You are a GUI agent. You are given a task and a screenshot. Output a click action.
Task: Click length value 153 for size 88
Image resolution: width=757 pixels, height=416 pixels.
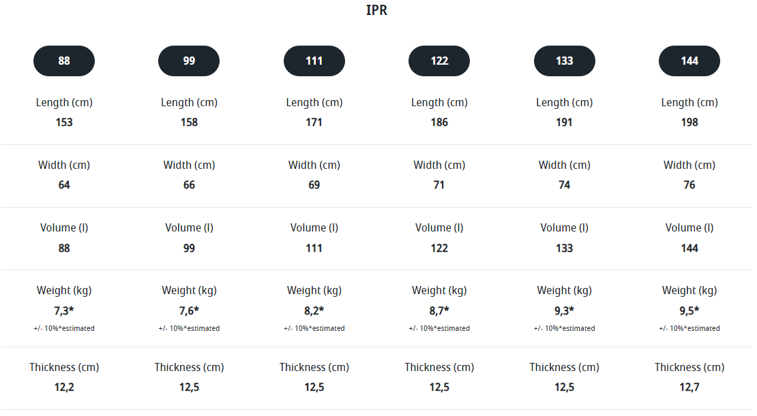pos(64,123)
